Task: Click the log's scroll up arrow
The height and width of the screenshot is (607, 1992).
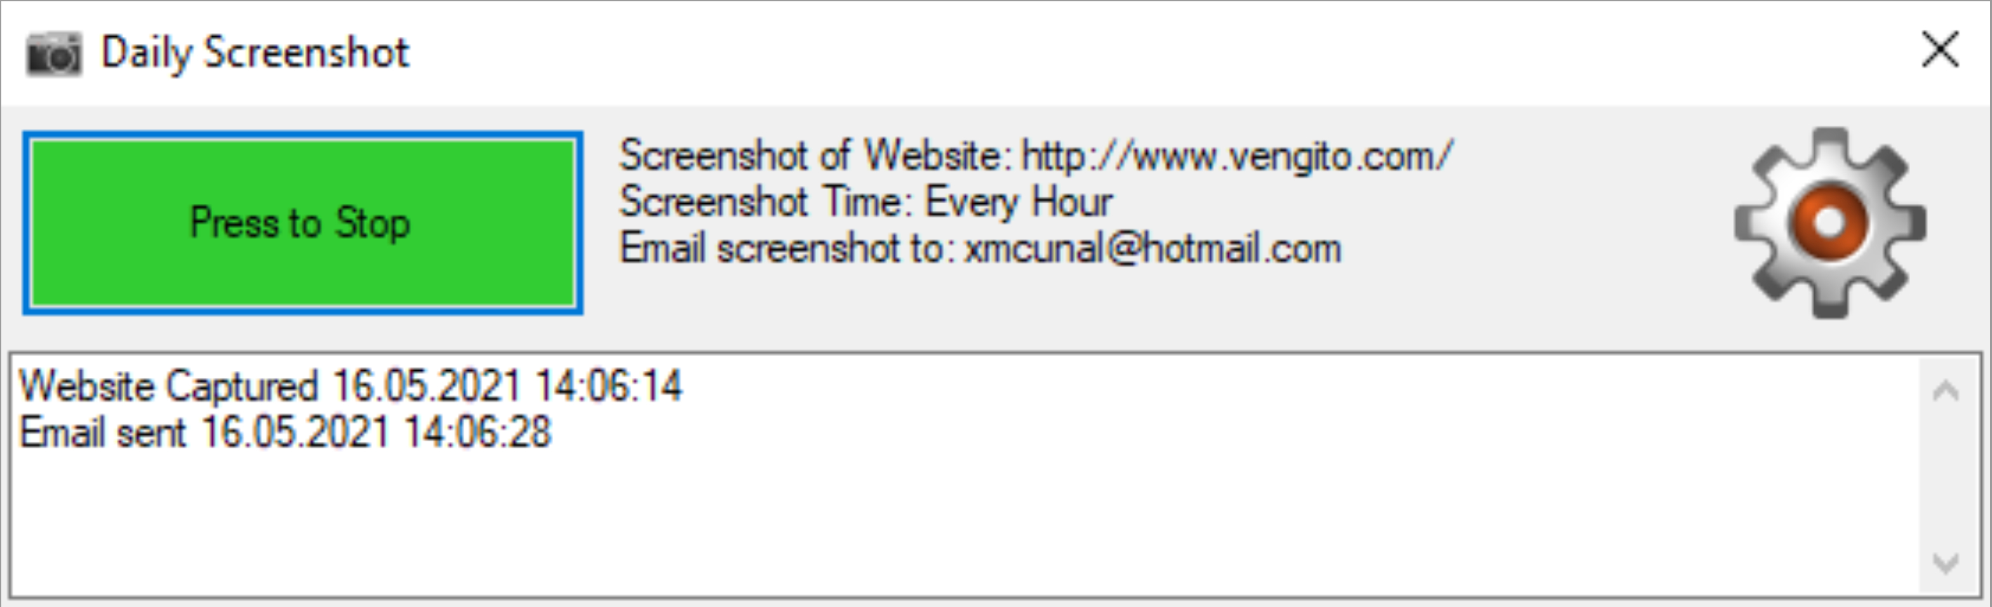Action: (x=1945, y=390)
